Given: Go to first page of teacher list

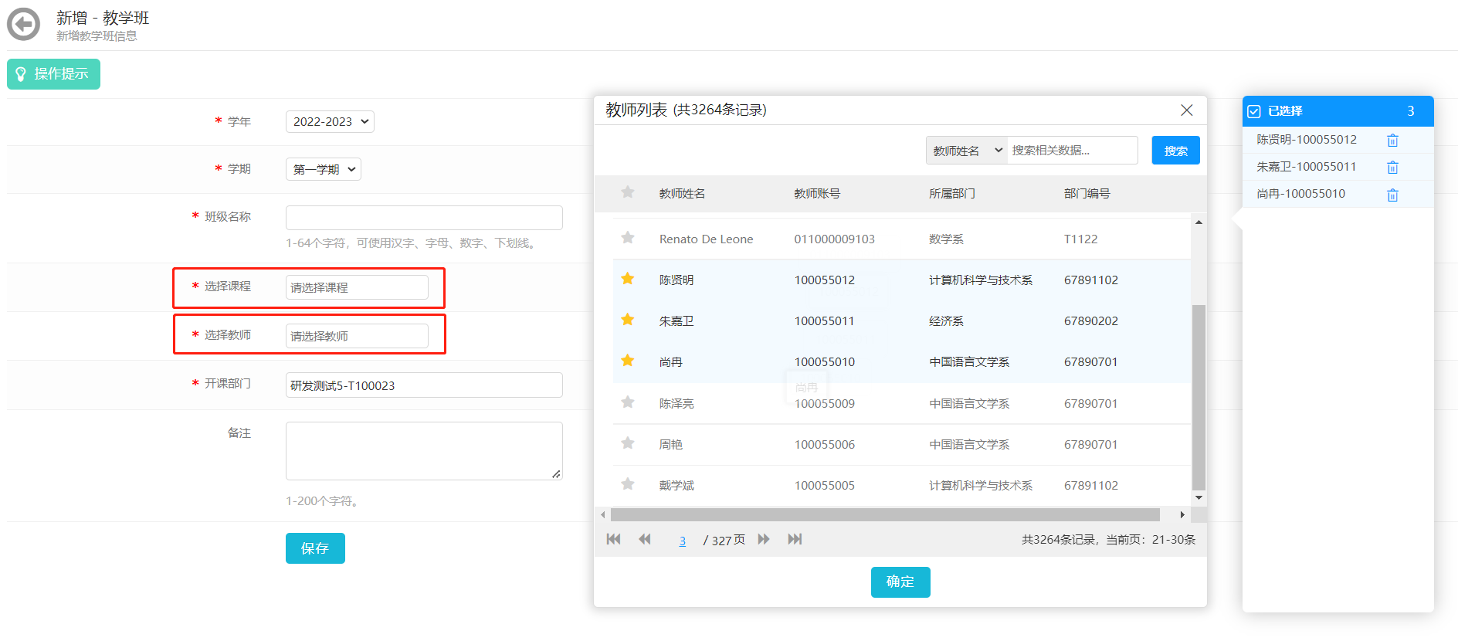Looking at the screenshot, I should click(613, 539).
